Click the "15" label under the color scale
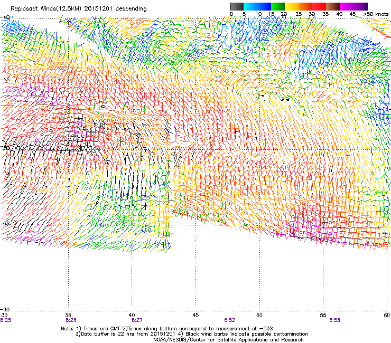391x343 pixels. click(x=271, y=14)
